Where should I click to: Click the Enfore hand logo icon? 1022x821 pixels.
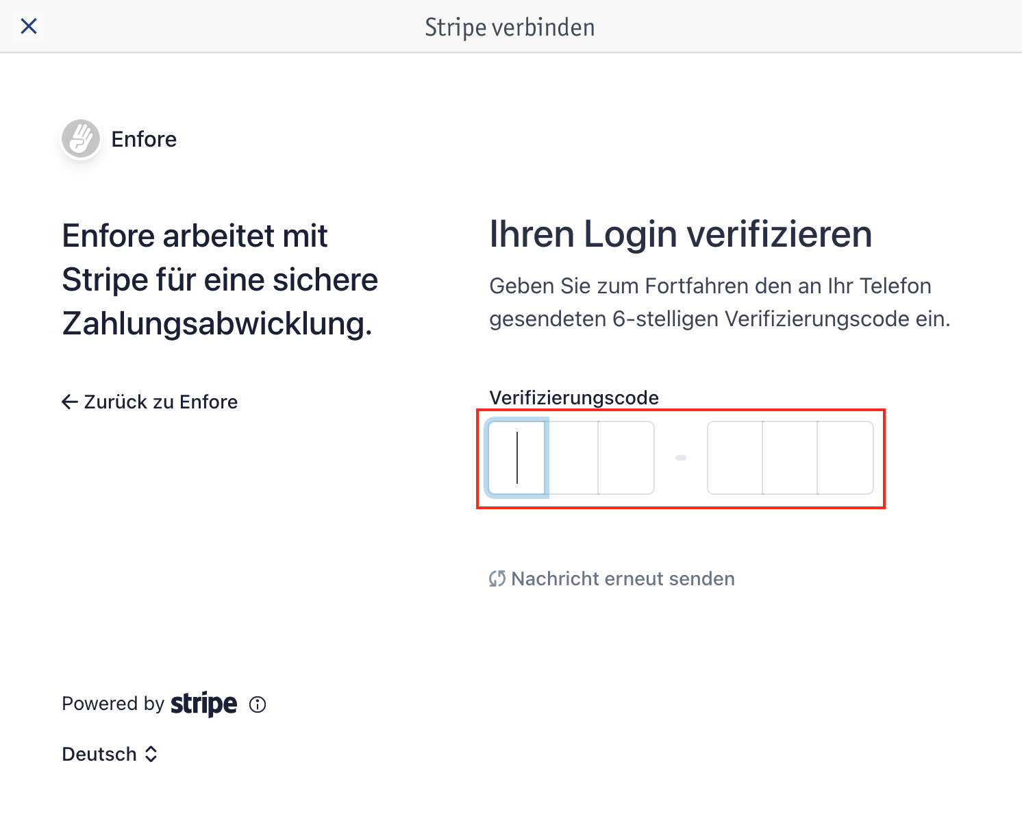pyautogui.click(x=81, y=139)
